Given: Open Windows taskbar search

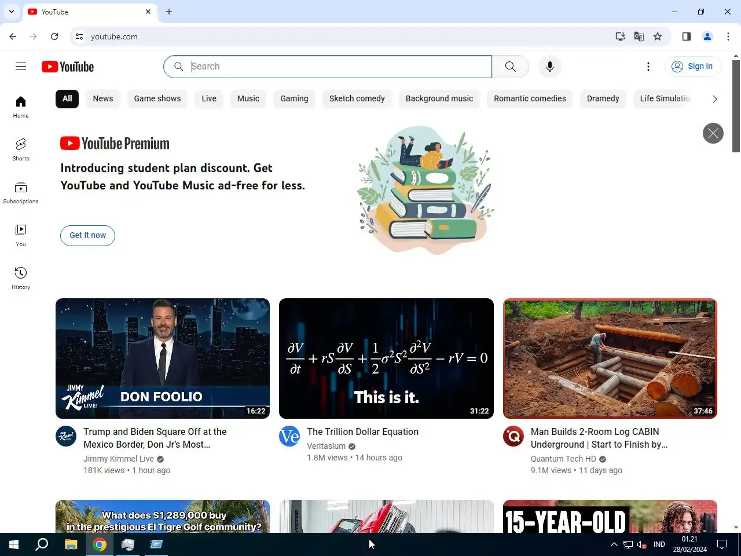Looking at the screenshot, I should click(42, 544).
